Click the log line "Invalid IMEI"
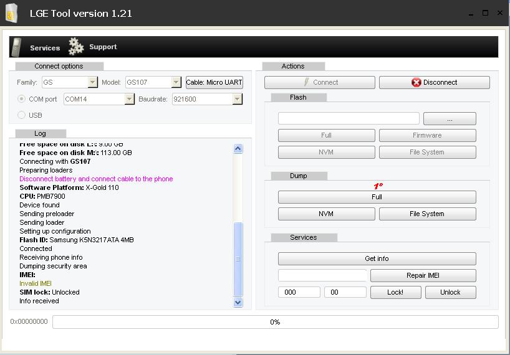The width and height of the screenshot is (510, 355). tap(36, 283)
